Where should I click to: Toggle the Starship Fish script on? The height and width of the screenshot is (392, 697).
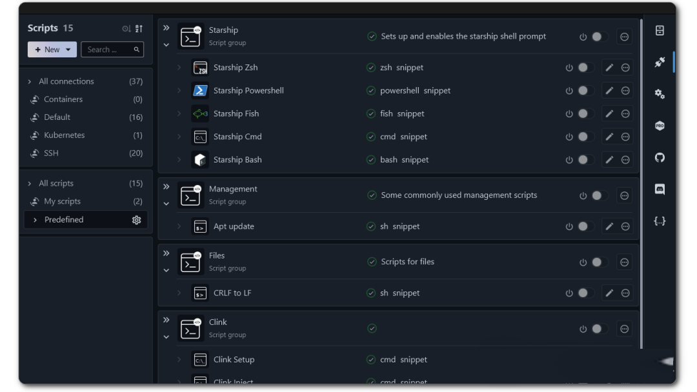point(585,114)
